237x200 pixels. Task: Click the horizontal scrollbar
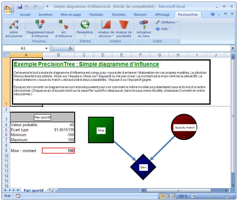(178, 190)
